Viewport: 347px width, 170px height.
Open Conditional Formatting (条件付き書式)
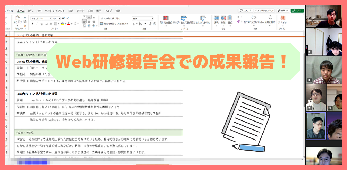pyautogui.click(x=166, y=19)
